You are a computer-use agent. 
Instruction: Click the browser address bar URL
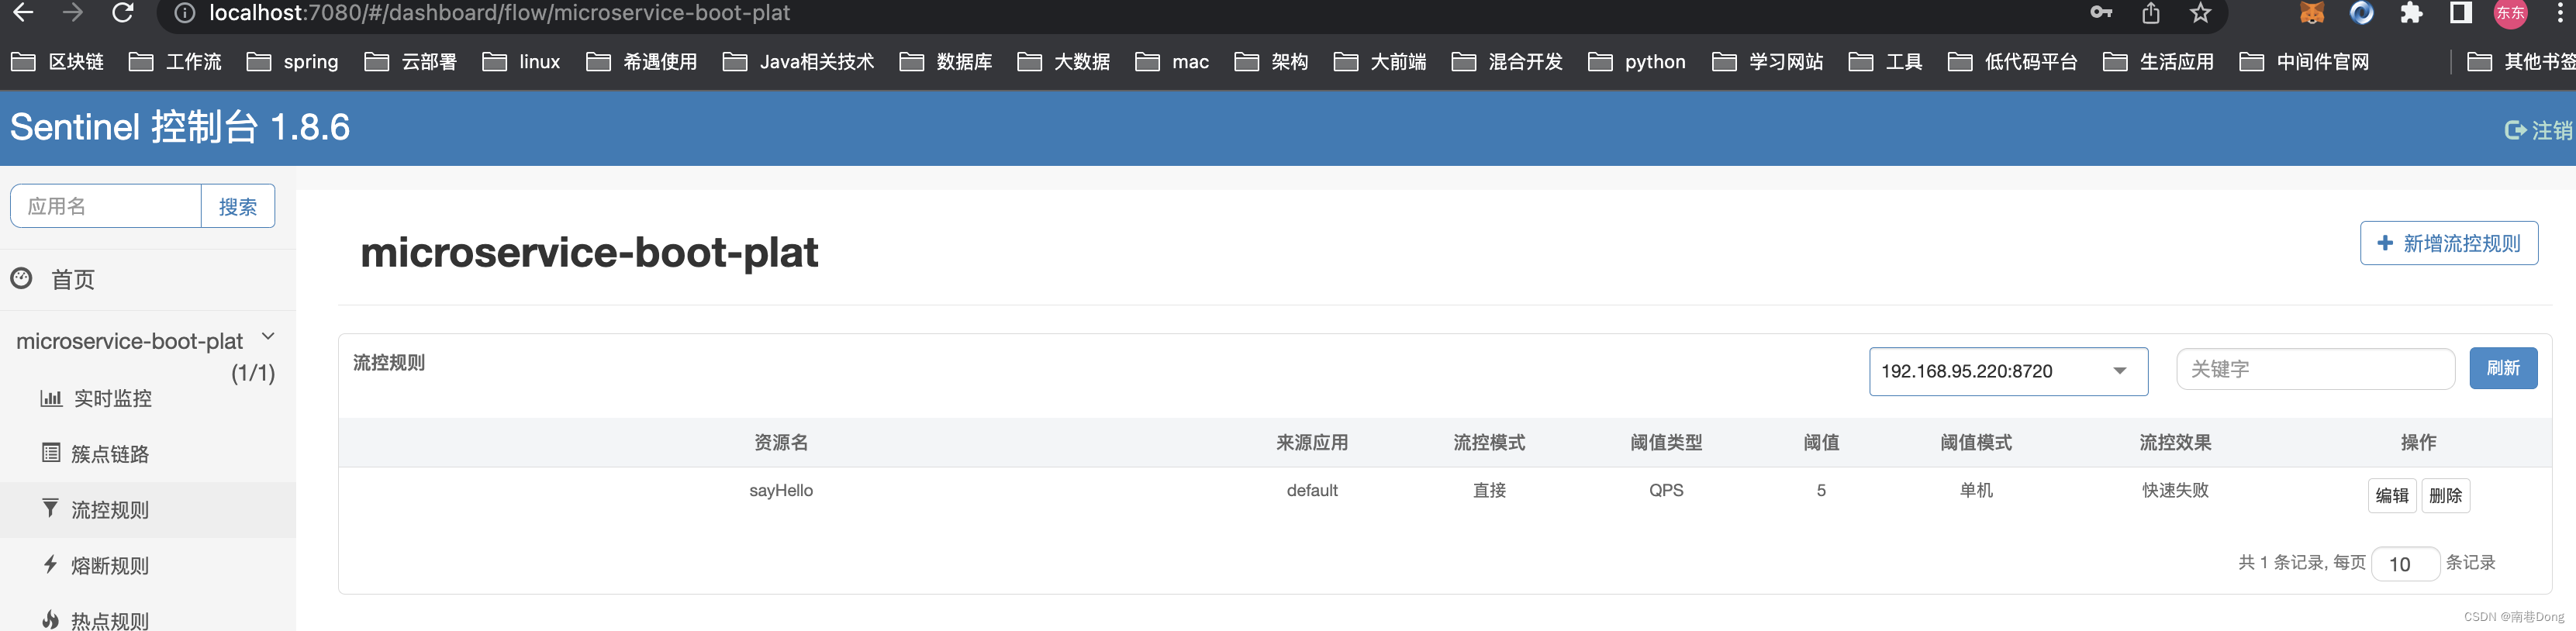tap(499, 13)
